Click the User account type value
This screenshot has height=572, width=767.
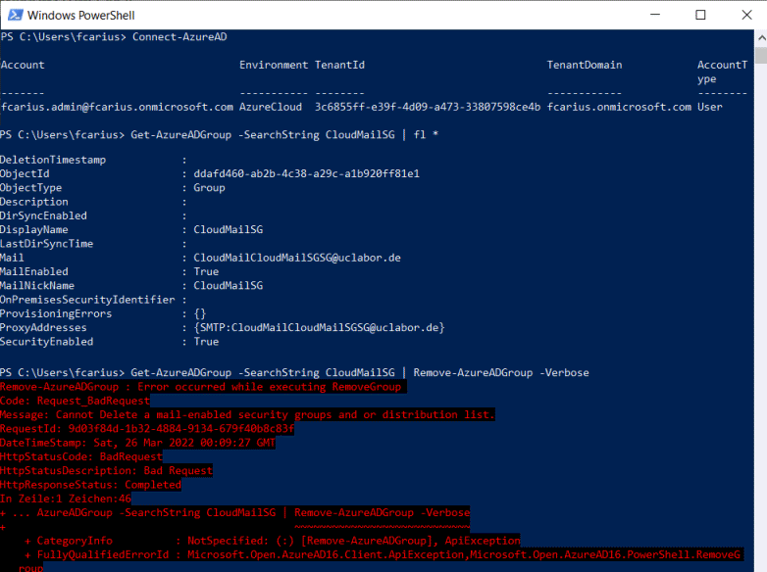click(710, 107)
